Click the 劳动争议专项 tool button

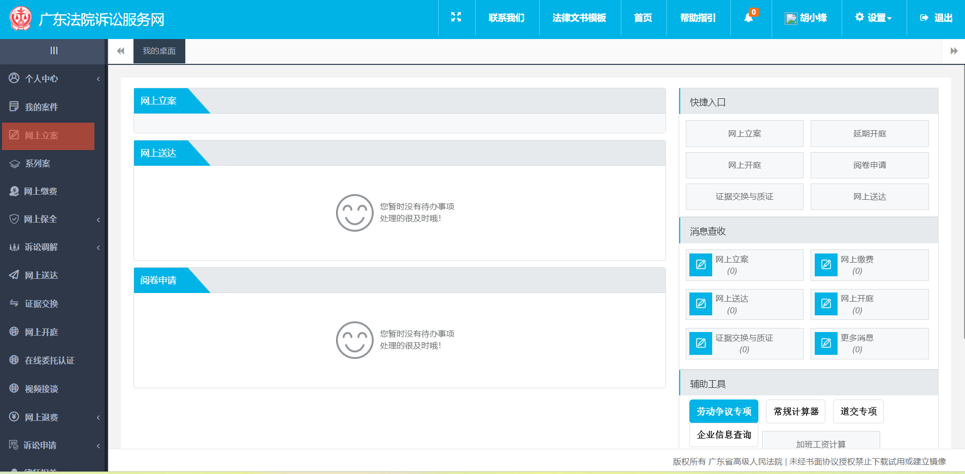724,411
